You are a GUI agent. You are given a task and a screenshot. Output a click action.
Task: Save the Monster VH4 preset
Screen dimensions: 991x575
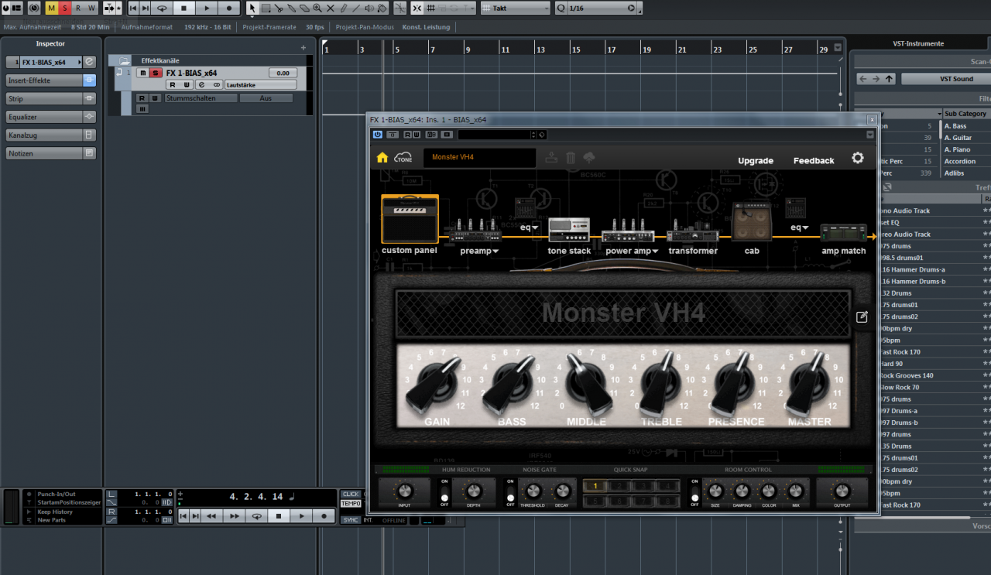551,158
